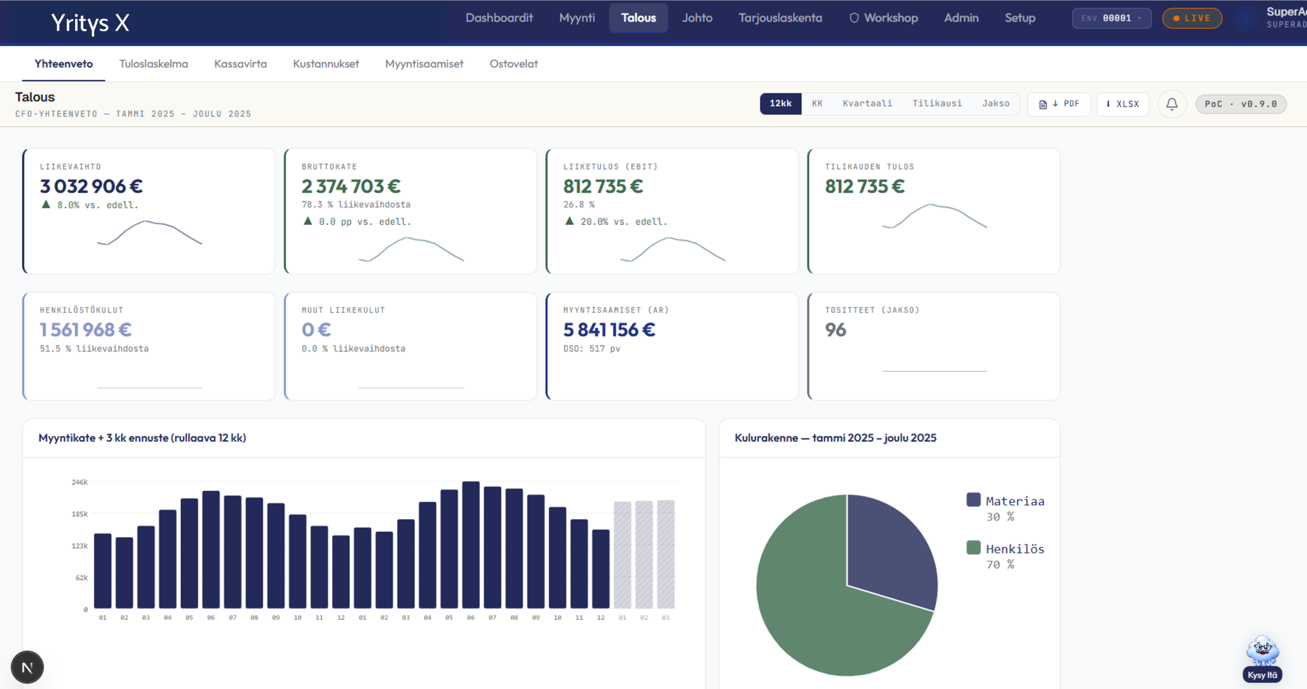
Task: Select the Tilikausi period option
Action: point(937,103)
